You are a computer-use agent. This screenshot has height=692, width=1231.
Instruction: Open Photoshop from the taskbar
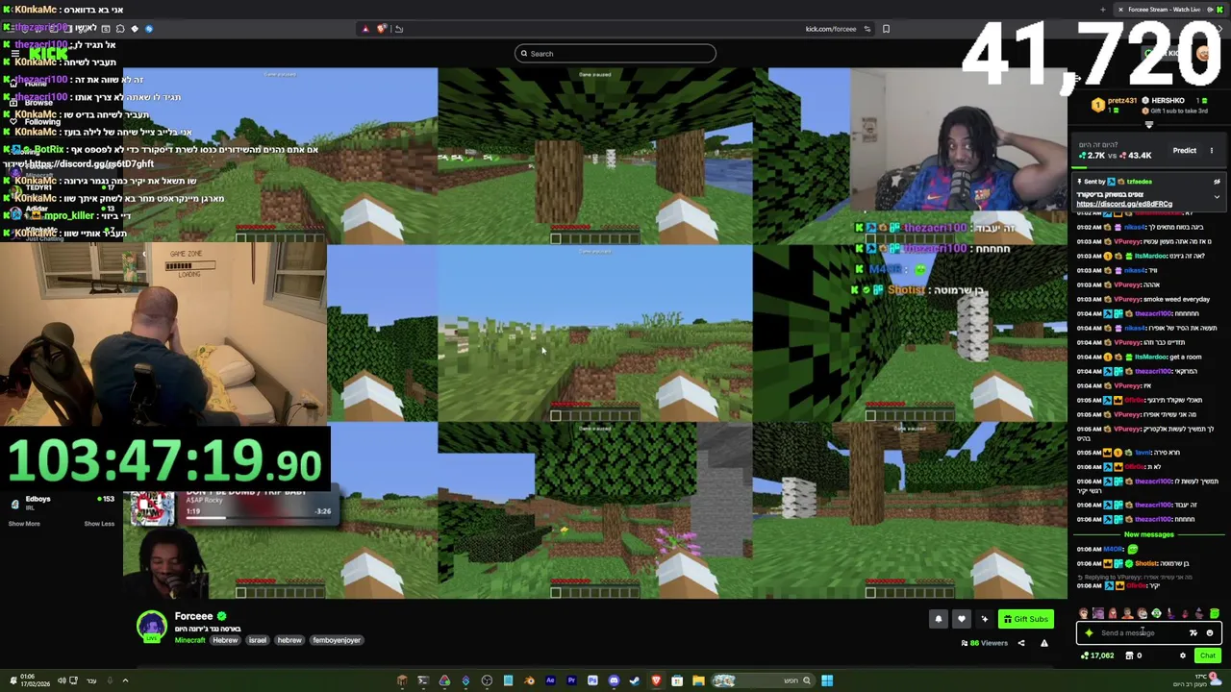tap(592, 680)
